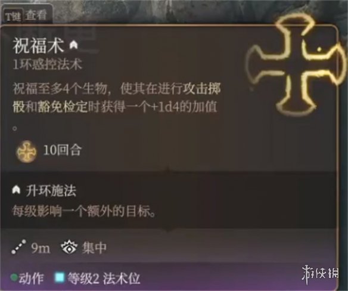Click the green action dot icon
Image resolution: width=348 pixels, height=291 pixels.
tap(14, 277)
